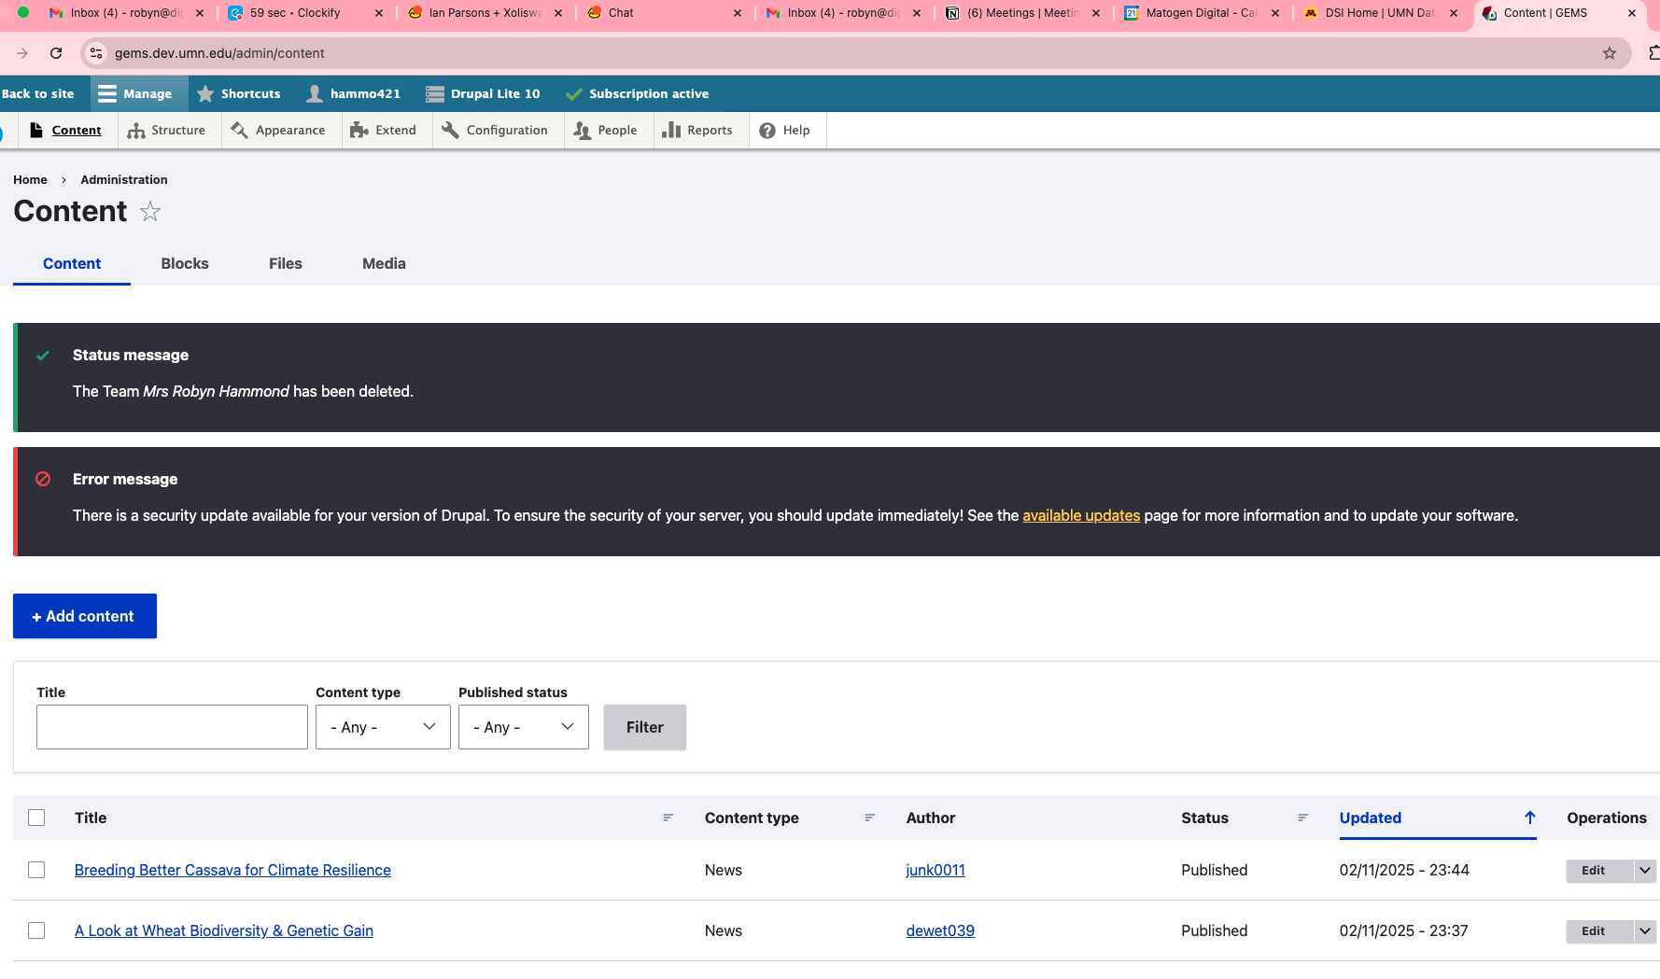Click into the Title filter field
Viewport: 1660px width, 979px height.
172,727
